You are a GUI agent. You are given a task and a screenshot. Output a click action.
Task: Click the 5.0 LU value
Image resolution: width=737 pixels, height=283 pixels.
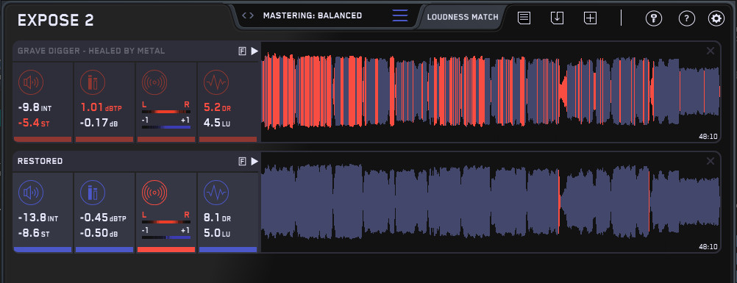pos(216,234)
